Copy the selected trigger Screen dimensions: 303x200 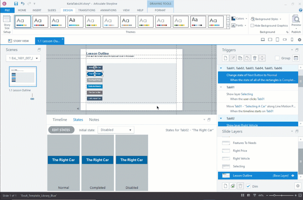pos(240,58)
